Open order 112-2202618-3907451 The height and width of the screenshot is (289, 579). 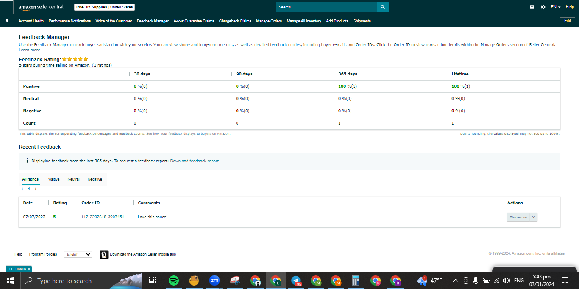[x=103, y=217]
